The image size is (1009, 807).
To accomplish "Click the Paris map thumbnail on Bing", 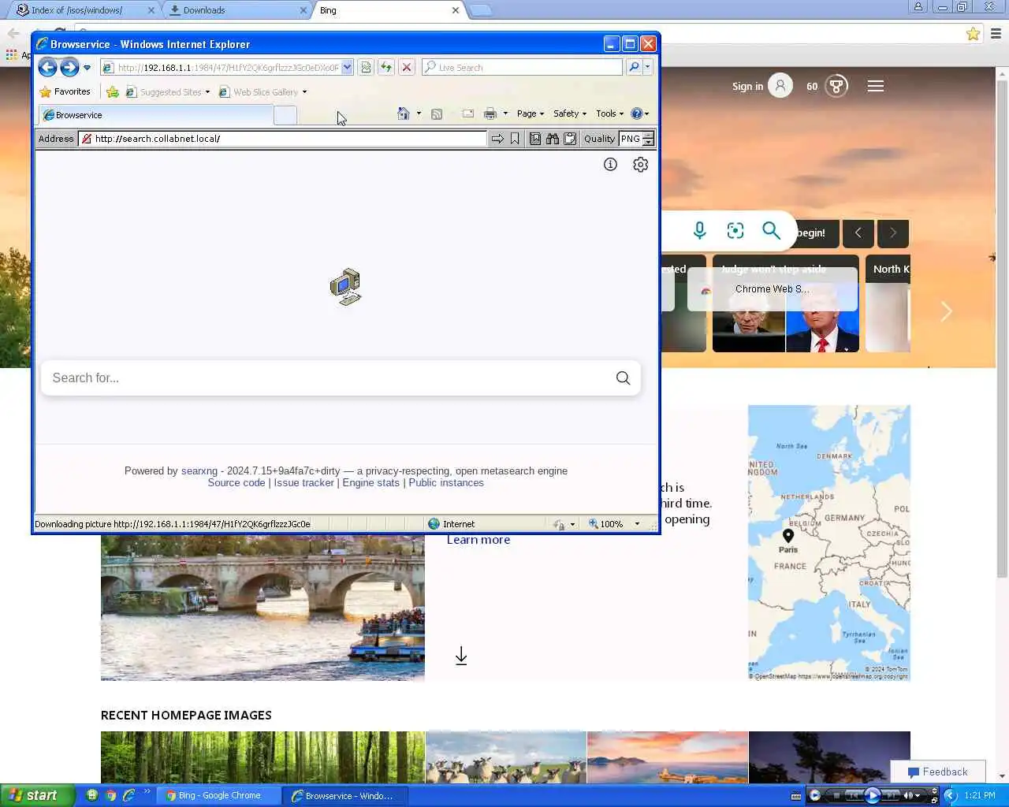I will (x=829, y=543).
